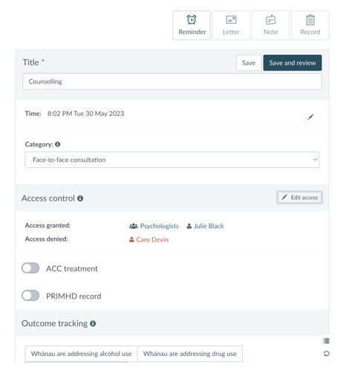Click the Title field containing Counselling

(x=172, y=82)
